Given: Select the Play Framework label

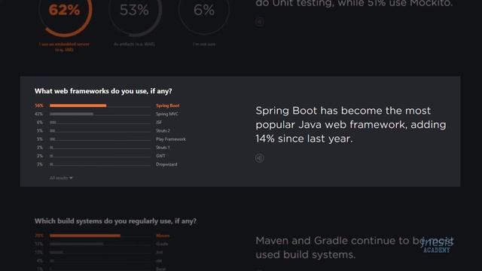Looking at the screenshot, I should (171, 139).
